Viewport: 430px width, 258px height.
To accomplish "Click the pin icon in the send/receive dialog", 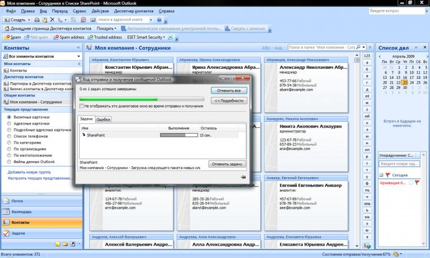I will pos(243,177).
